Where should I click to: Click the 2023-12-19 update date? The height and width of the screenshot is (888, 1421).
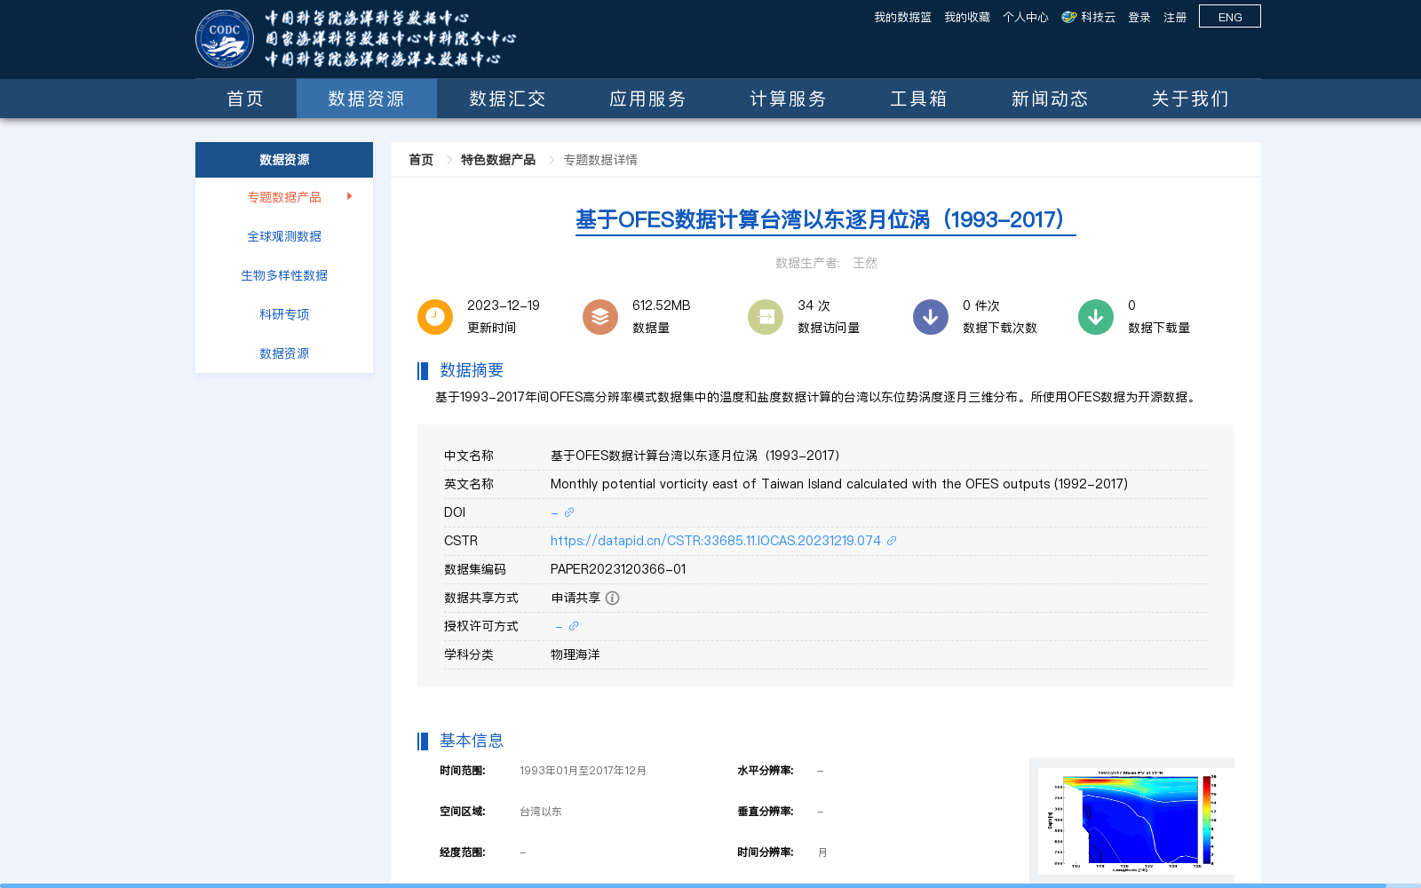point(504,305)
